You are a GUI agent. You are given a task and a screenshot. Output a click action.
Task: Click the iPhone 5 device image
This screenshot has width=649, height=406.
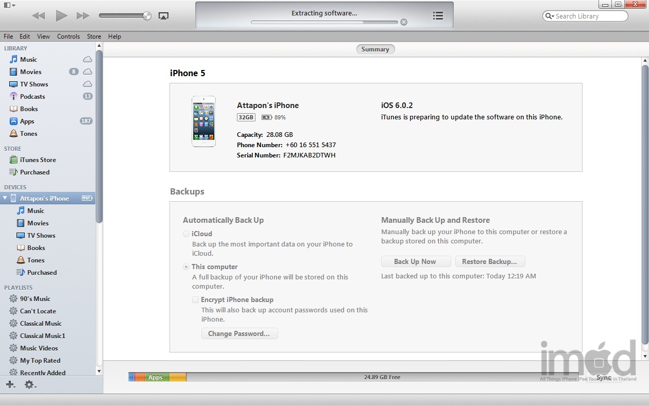[x=203, y=121]
